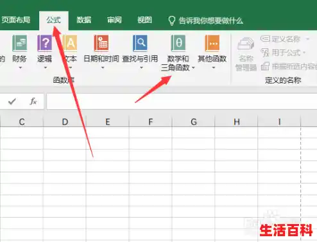Switch to the 公式 tab

click(54, 20)
